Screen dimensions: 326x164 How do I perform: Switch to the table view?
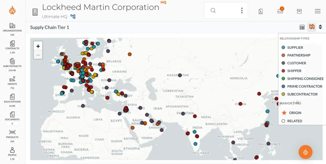pyautogui.click(x=302, y=27)
